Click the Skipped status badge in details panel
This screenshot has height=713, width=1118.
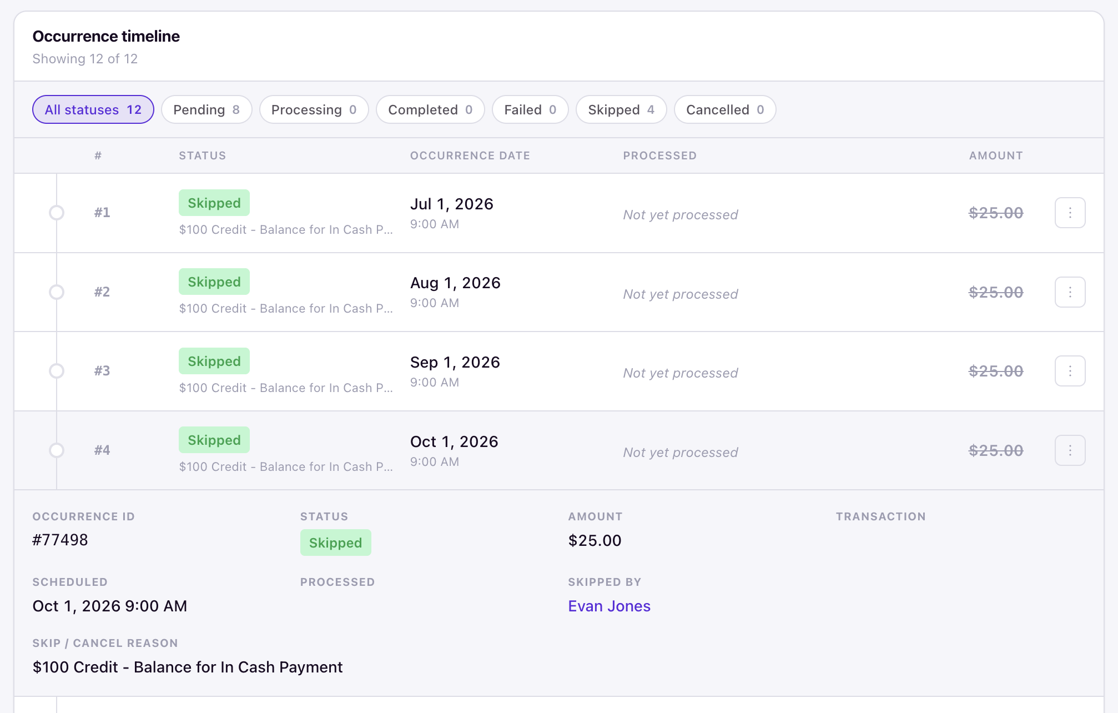point(336,543)
